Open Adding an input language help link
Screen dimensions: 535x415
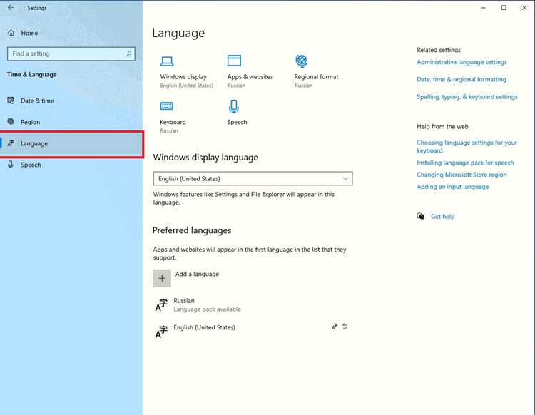452,187
